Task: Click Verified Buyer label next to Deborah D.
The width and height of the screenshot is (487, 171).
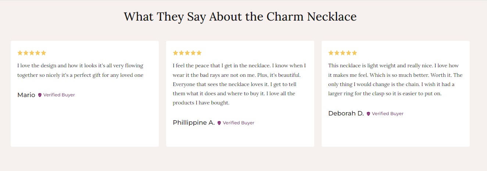Action: (387, 114)
